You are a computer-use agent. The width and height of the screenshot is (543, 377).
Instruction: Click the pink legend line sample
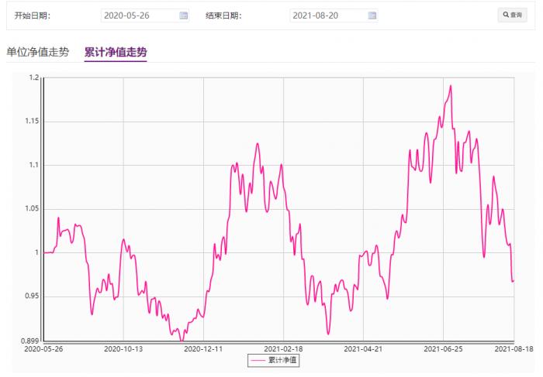258,360
